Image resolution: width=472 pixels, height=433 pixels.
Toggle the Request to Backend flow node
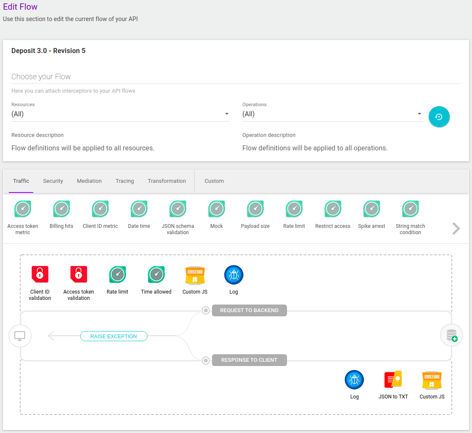206,310
